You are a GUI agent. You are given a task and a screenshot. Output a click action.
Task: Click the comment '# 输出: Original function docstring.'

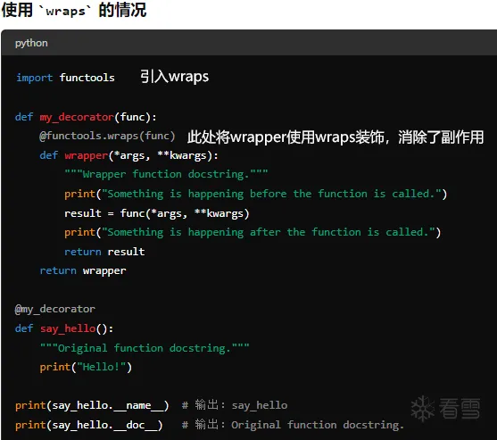click(293, 425)
